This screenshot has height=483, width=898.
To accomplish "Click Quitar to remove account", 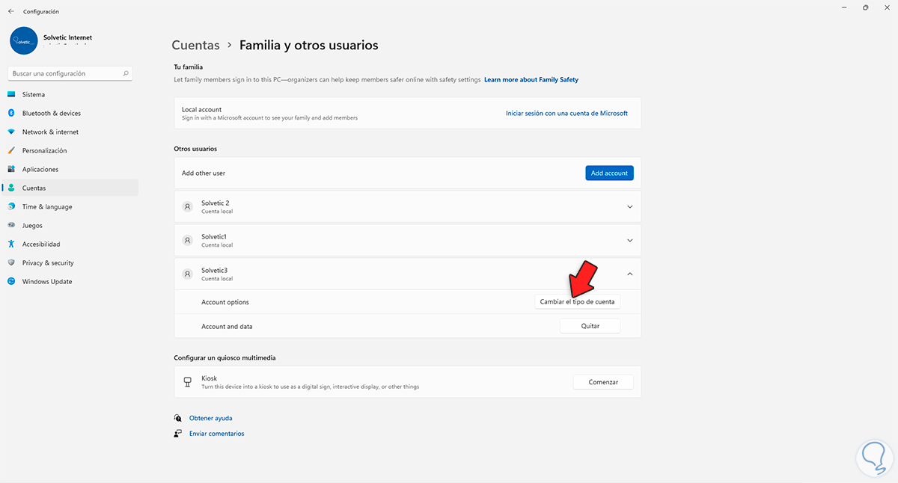I will click(x=590, y=326).
